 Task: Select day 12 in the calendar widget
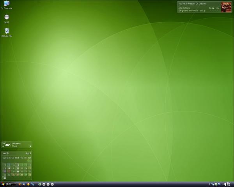point(17,168)
